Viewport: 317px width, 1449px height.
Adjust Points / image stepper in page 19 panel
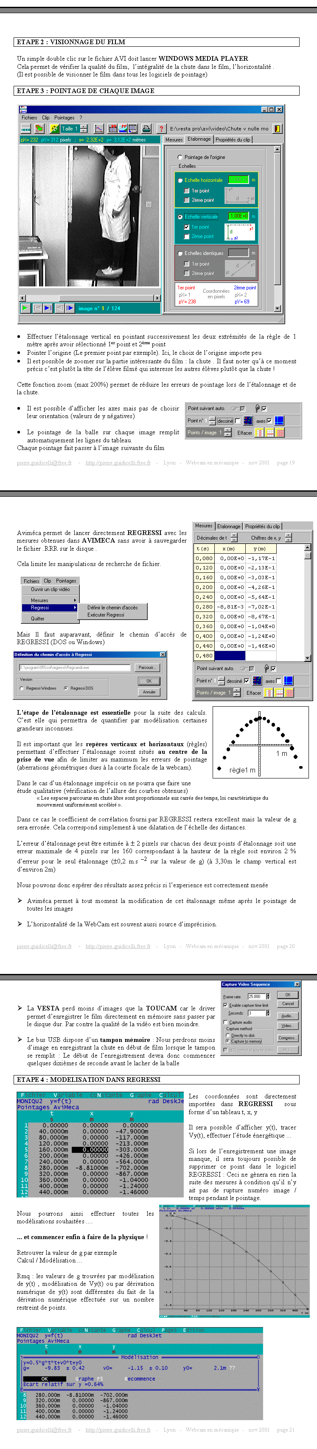tap(227, 433)
